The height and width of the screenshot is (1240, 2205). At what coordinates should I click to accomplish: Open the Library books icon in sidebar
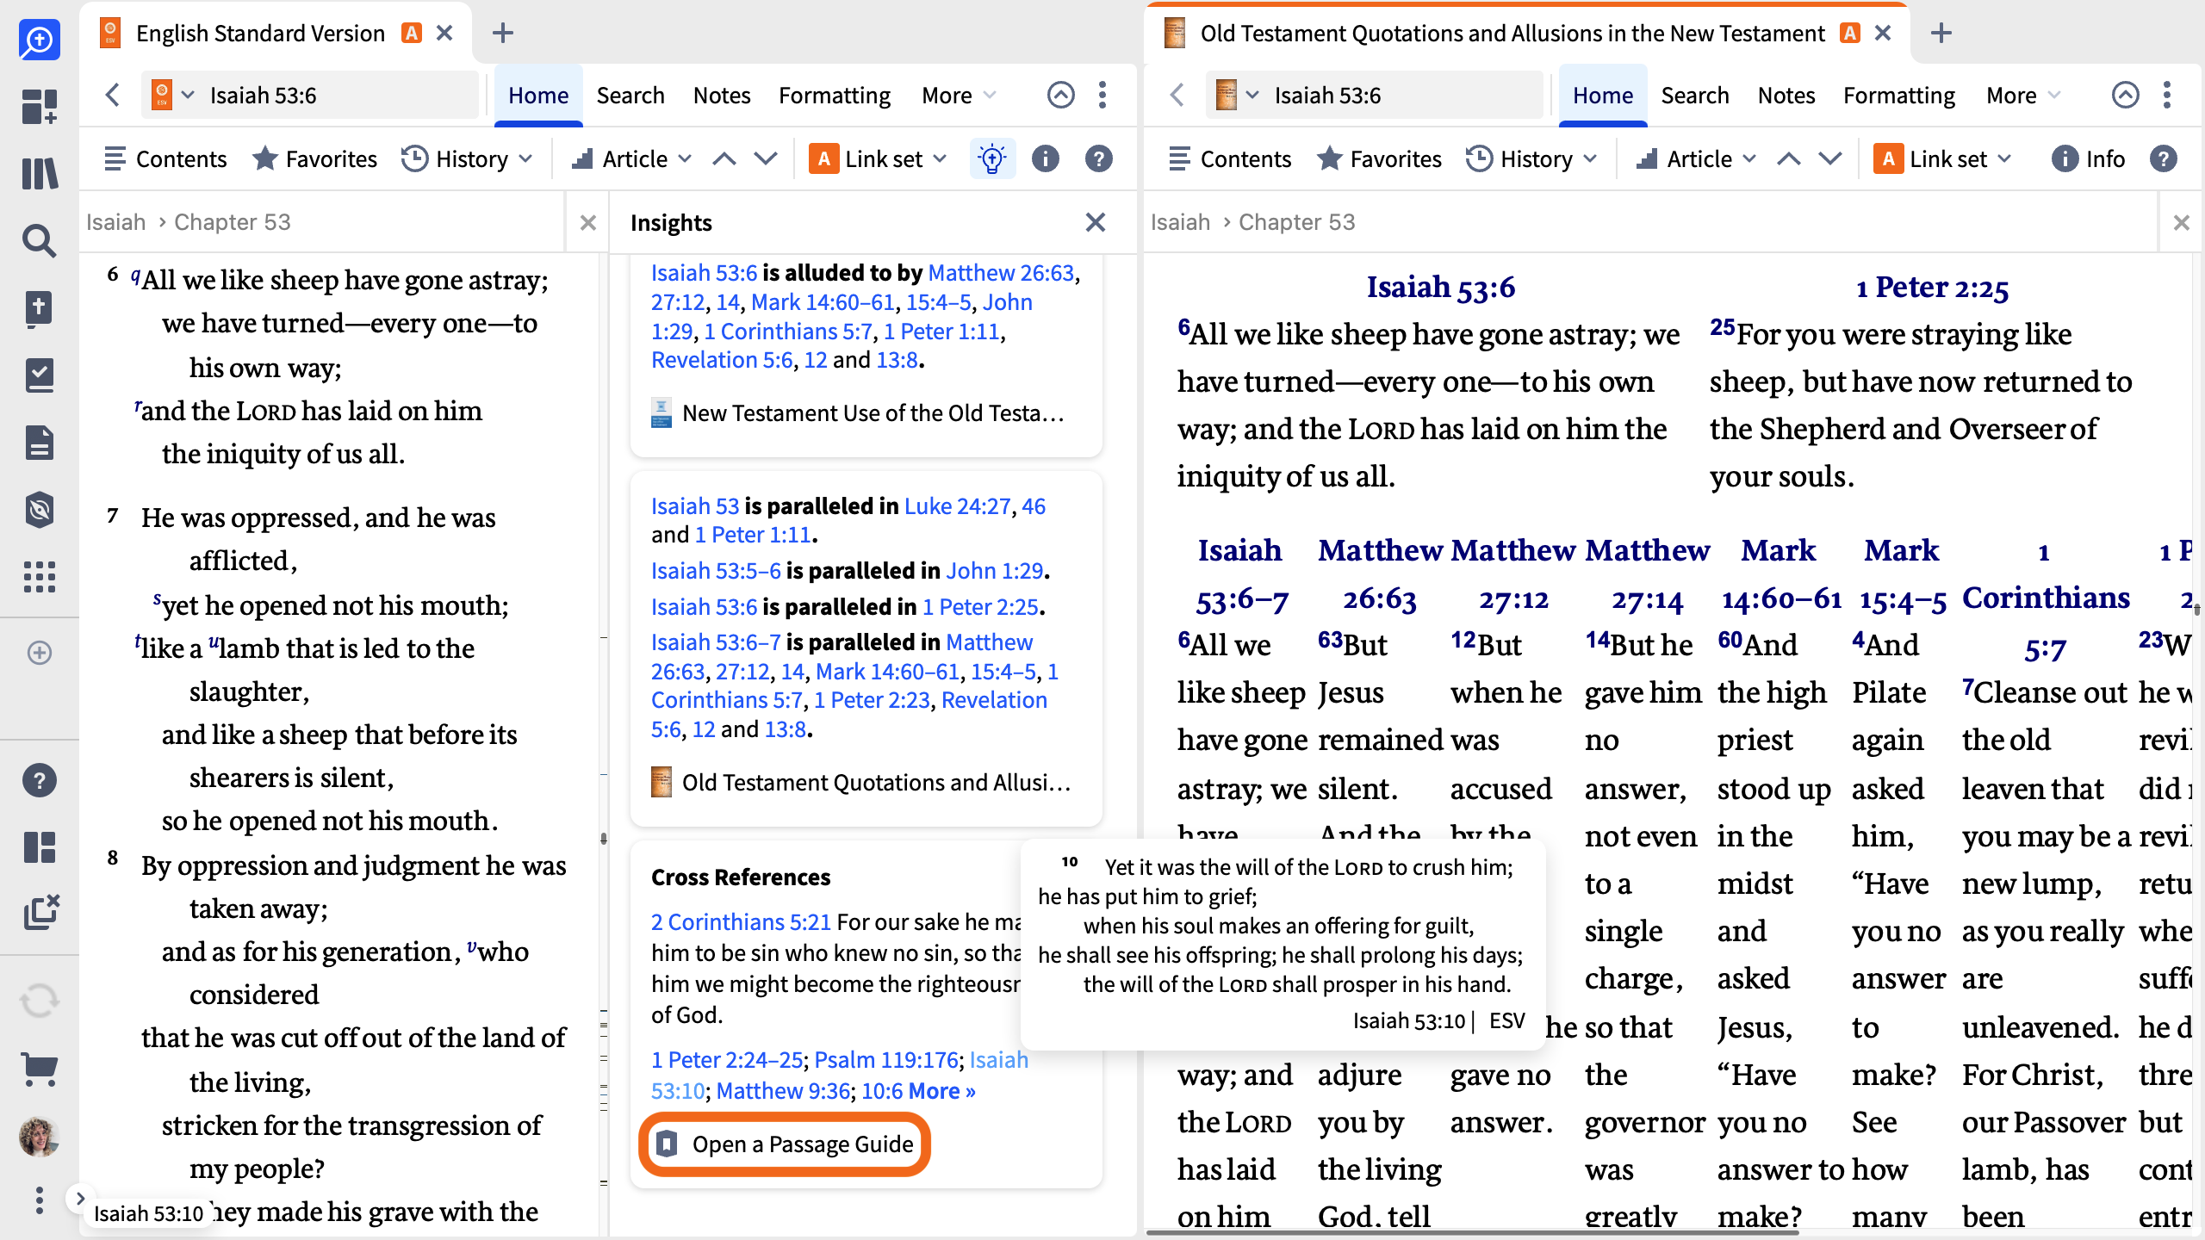40,173
